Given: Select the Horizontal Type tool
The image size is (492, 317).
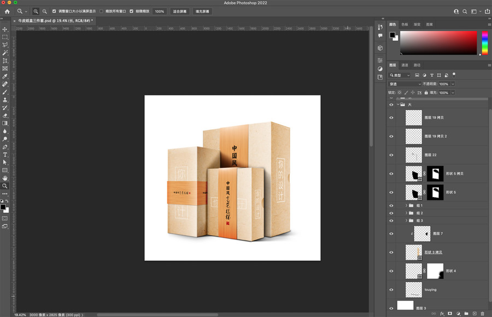Looking at the screenshot, I should 5,155.
